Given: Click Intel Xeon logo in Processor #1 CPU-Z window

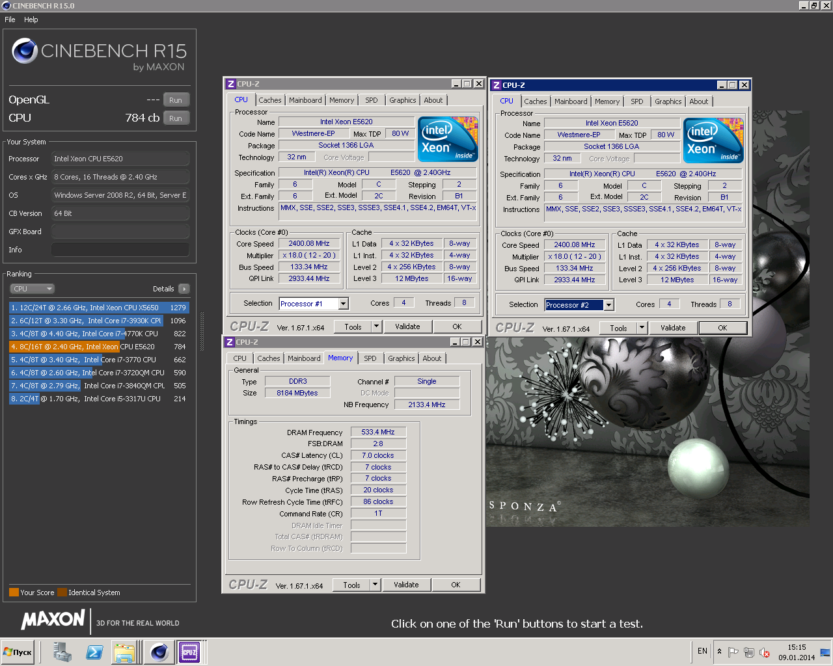Looking at the screenshot, I should [448, 139].
